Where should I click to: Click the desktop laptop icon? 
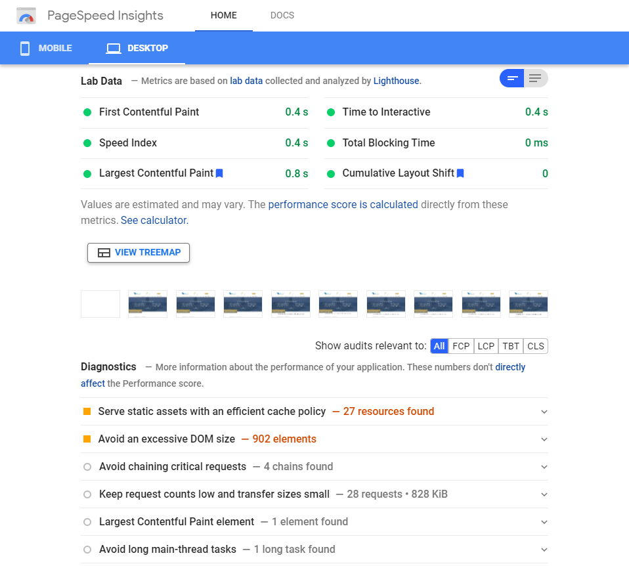click(114, 49)
